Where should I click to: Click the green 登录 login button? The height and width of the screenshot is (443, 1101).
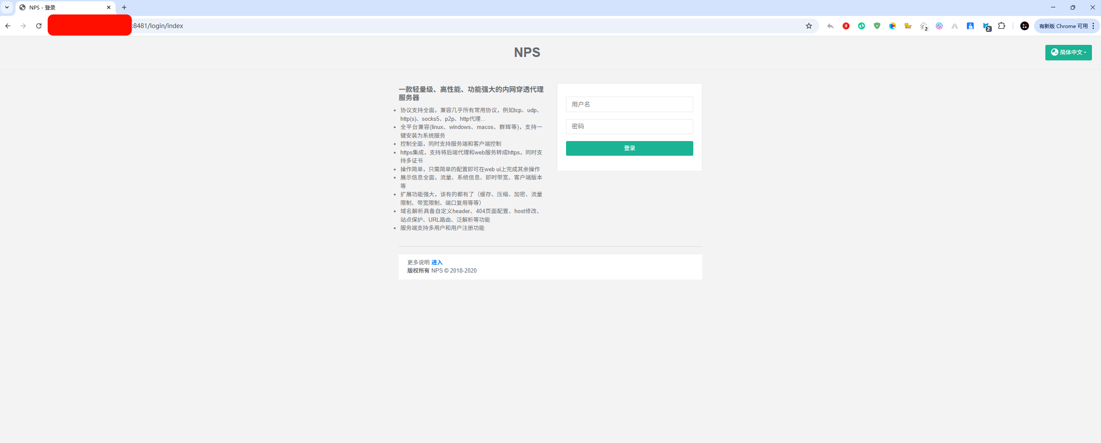(x=629, y=148)
